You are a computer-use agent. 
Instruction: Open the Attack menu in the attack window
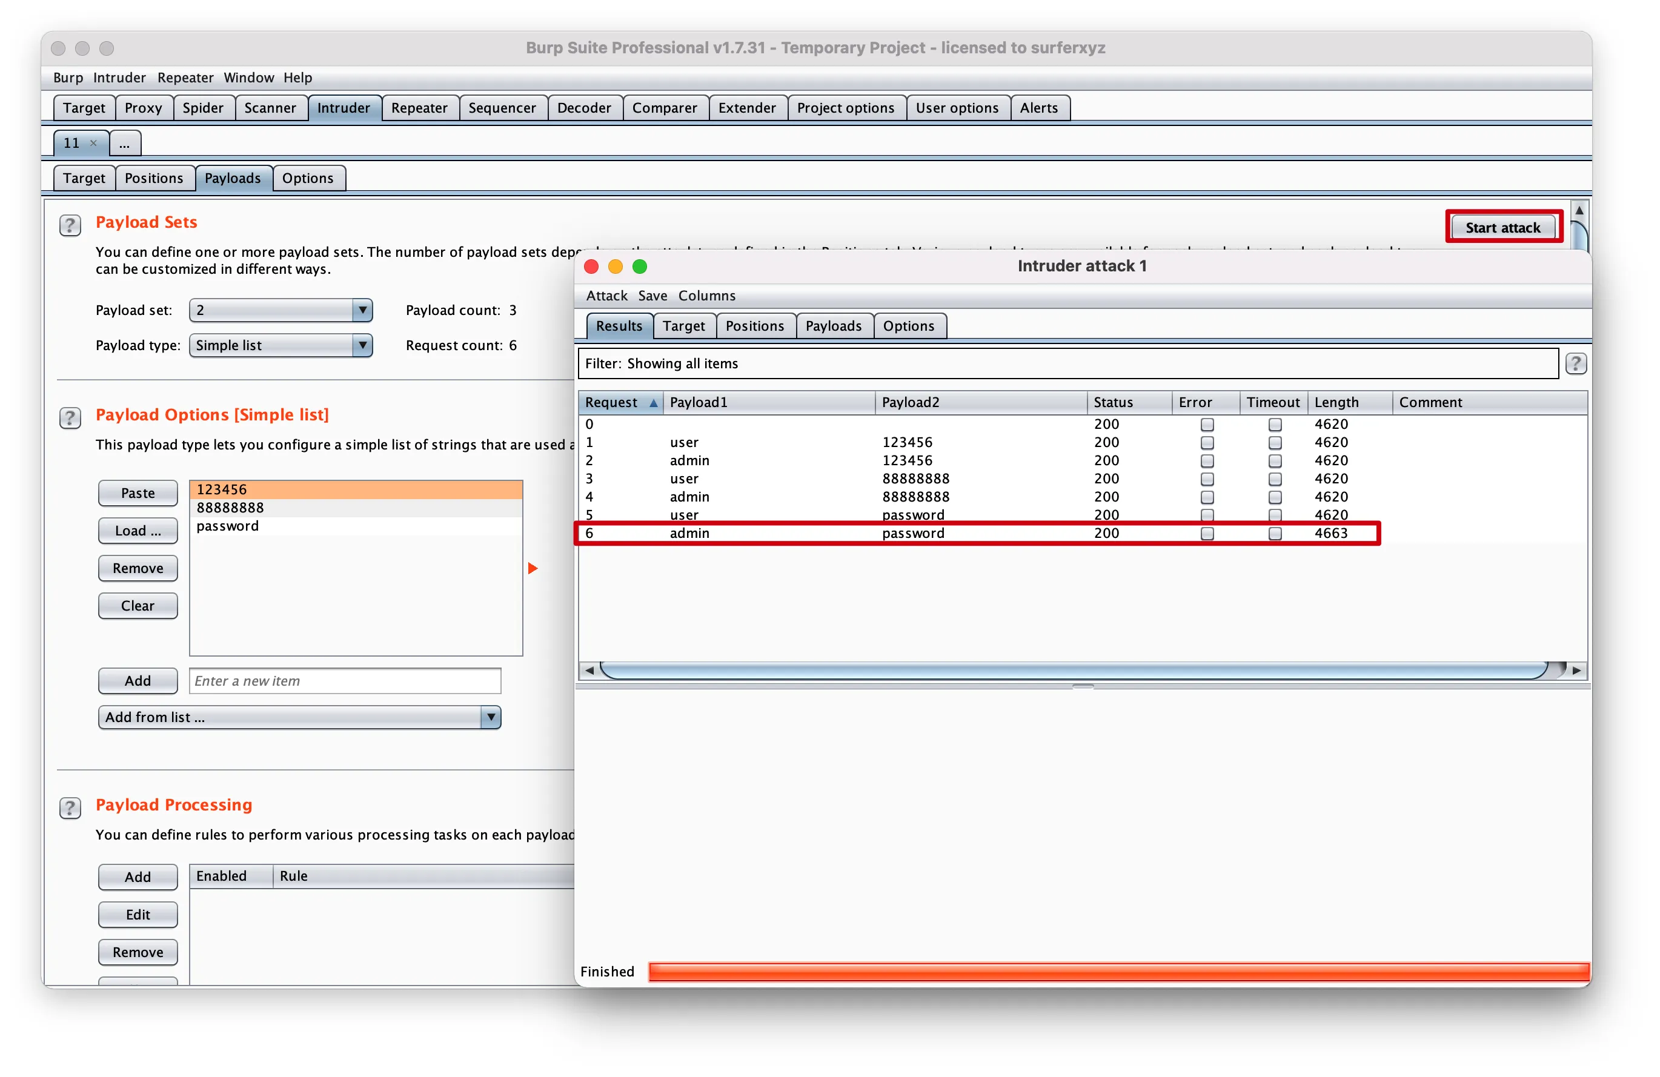[x=606, y=296]
